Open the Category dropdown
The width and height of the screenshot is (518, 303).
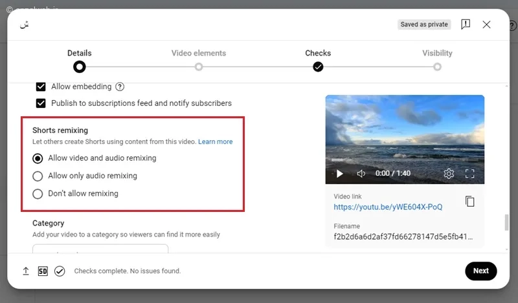(x=100, y=249)
